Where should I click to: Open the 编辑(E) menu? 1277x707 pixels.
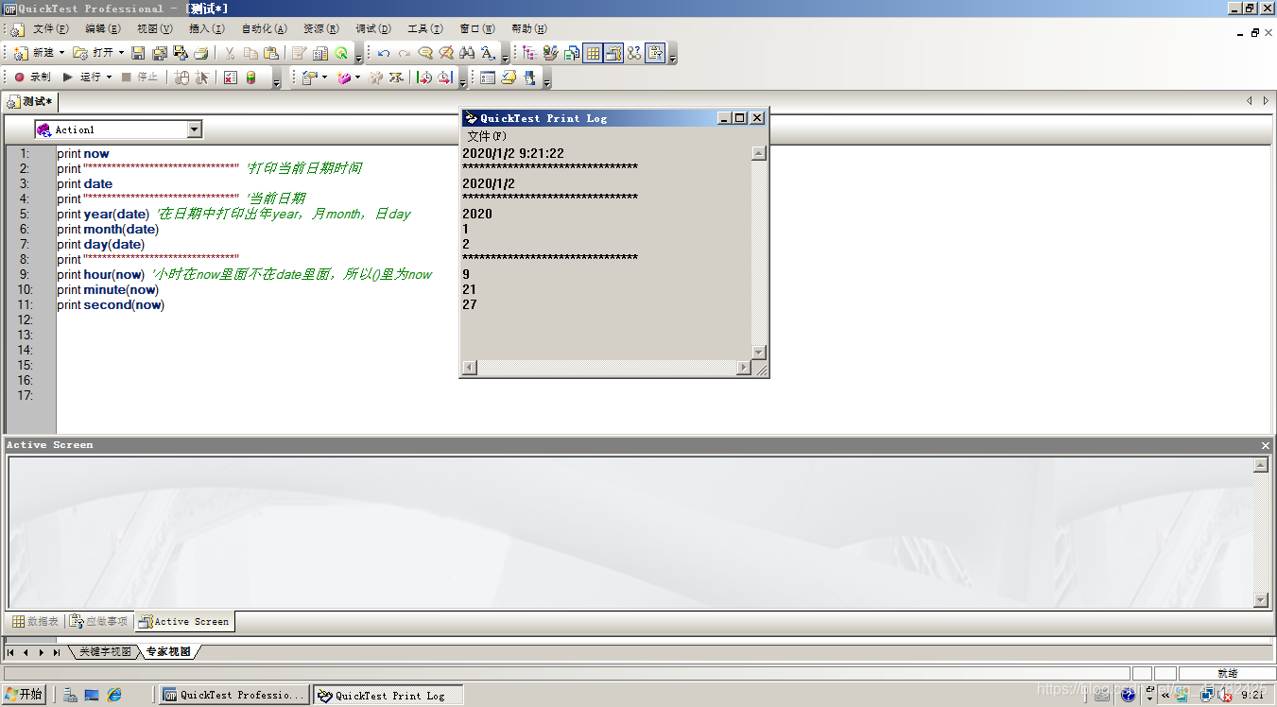pyautogui.click(x=103, y=29)
